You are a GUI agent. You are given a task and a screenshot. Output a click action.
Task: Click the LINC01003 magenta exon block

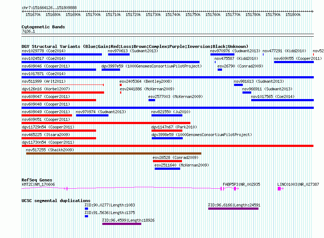tap(279, 189)
